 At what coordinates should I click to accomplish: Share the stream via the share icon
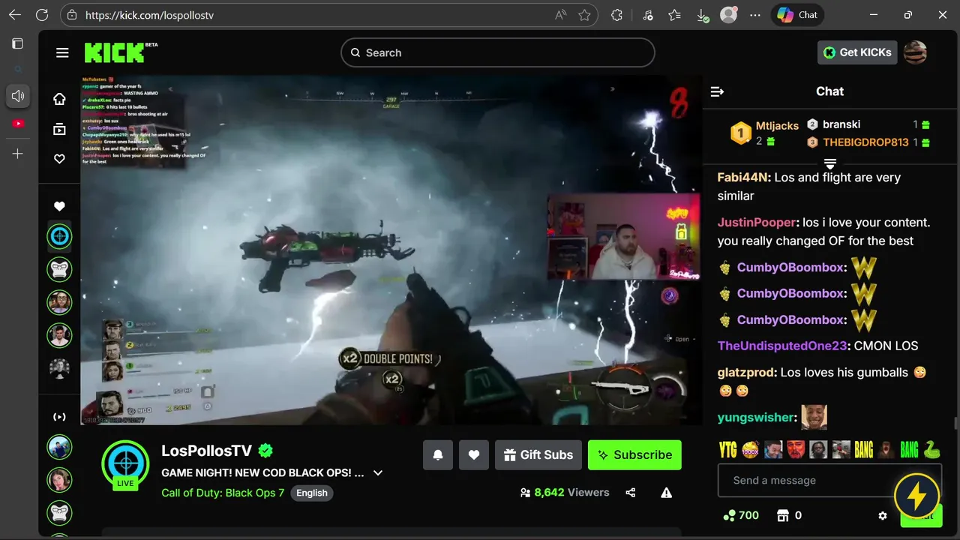[x=631, y=493]
